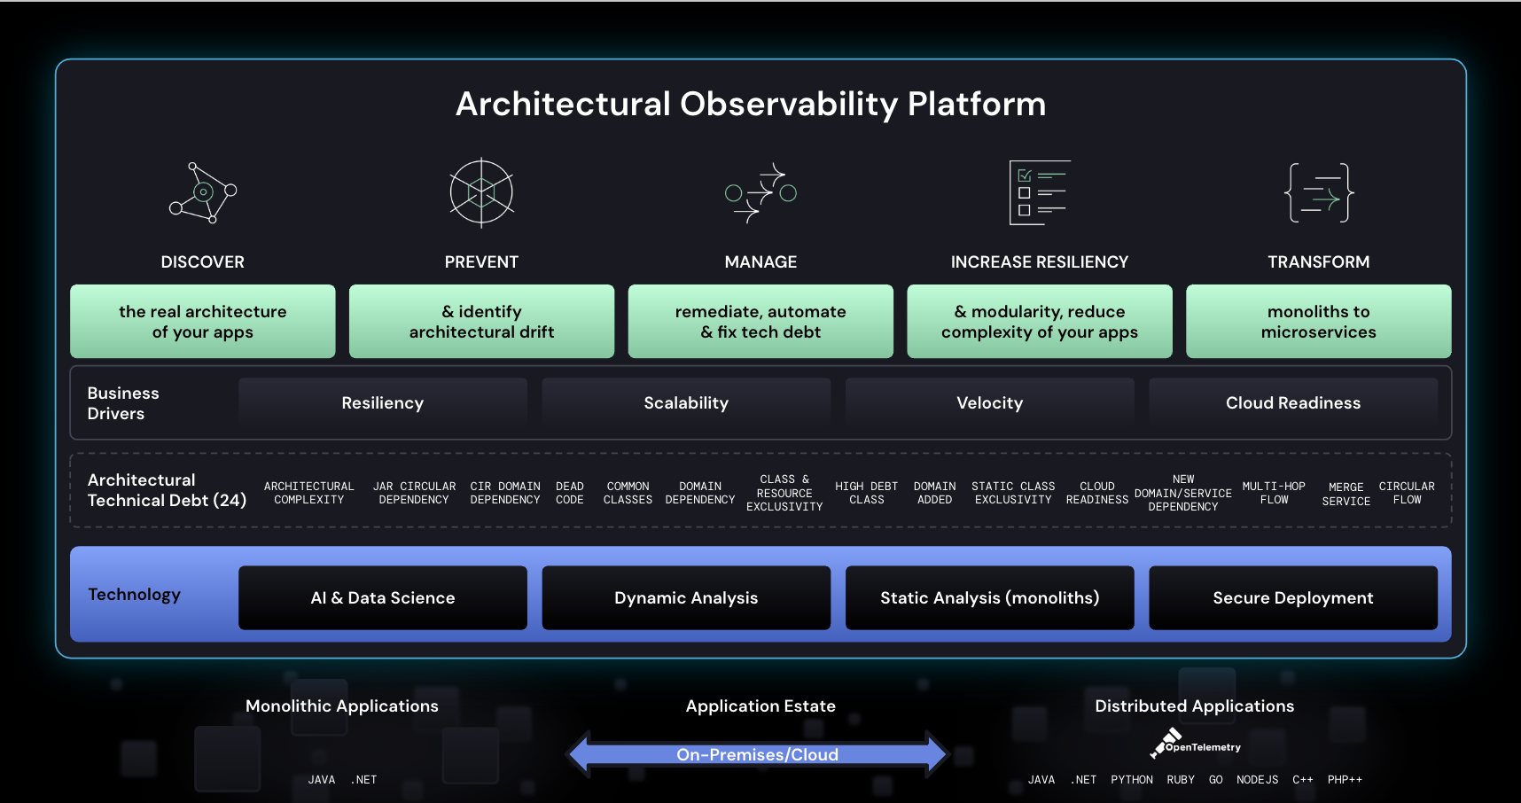Click RUBY language label
Viewport: 1521px width, 803px height.
pos(1181,780)
